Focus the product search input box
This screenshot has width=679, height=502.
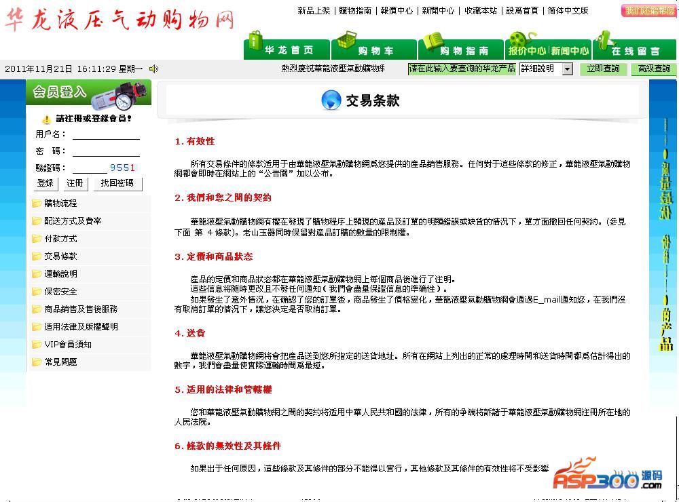(x=462, y=69)
